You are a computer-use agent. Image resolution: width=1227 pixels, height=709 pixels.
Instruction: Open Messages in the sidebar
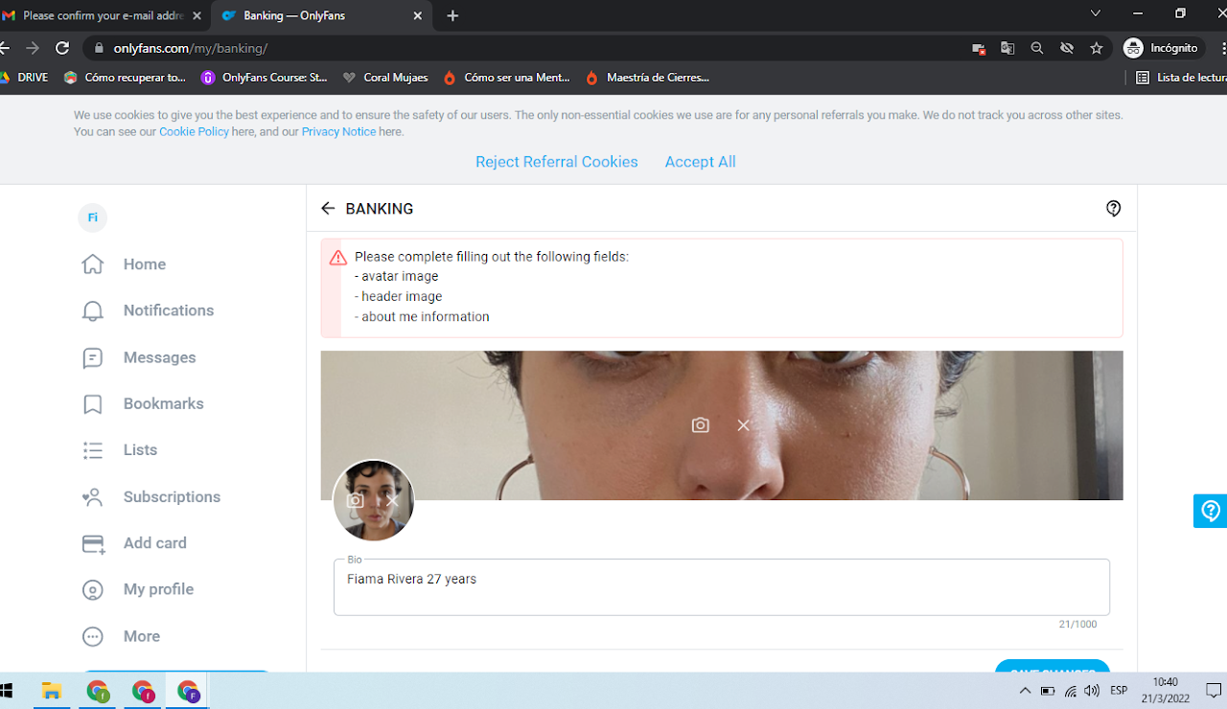(x=139, y=357)
